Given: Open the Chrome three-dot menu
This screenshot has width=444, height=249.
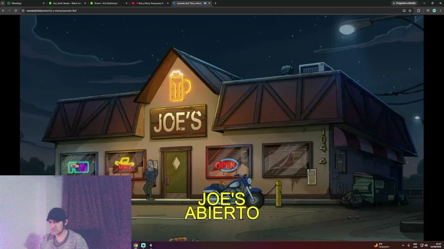Looking at the screenshot, I should click(441, 11).
